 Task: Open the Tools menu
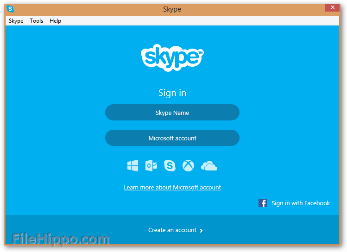coord(36,21)
